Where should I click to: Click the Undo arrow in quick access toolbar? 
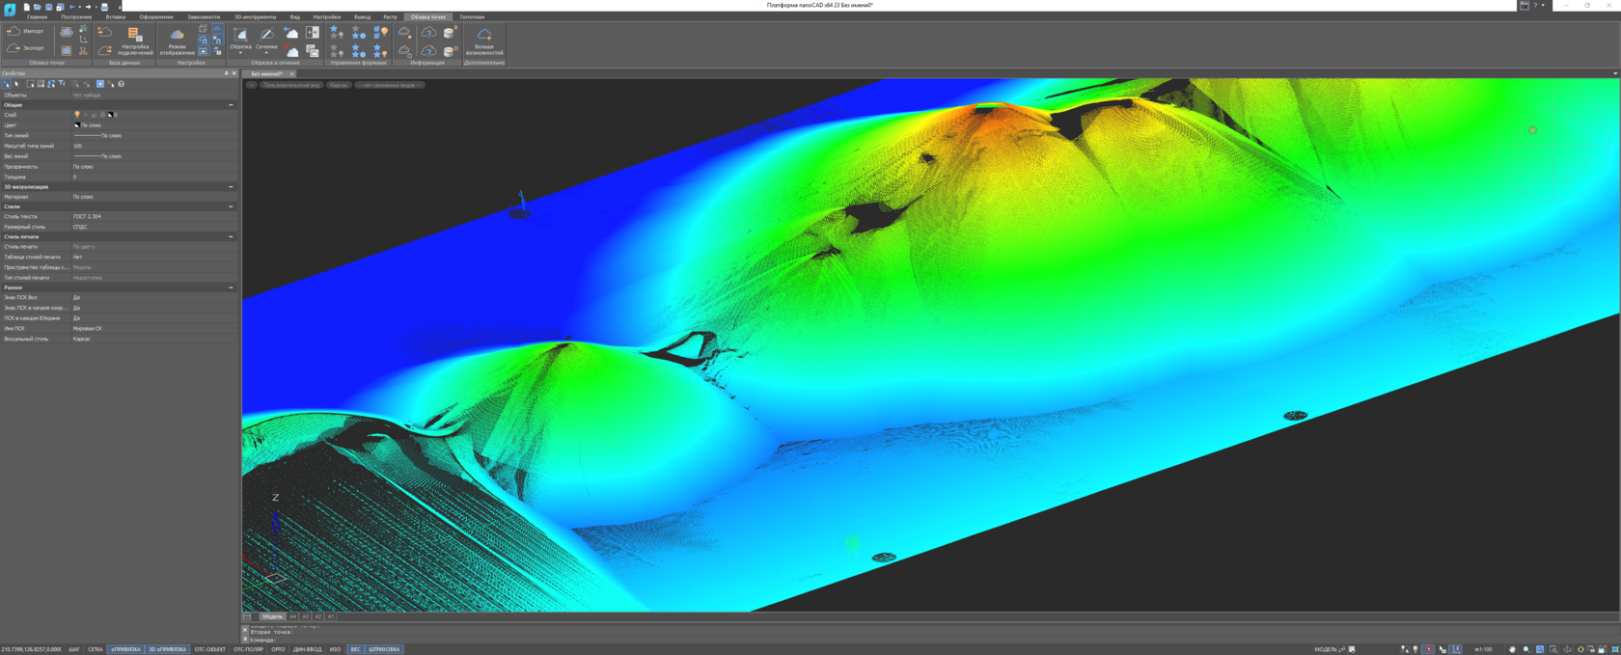point(71,7)
